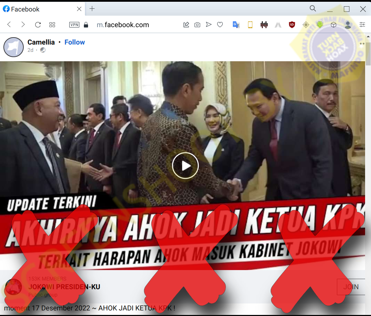Join the JOKOWI PRESIDEN-KU group
371x316 pixels.
pos(350,287)
